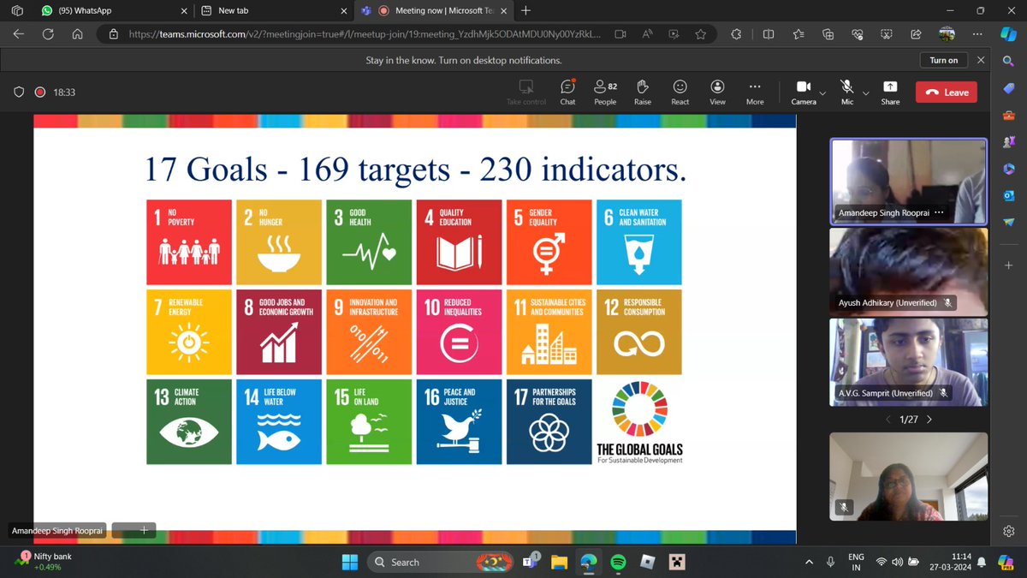Screen dimensions: 1027x578
Task: Click the shared slide's 17 Goals heading
Action: coord(416,168)
